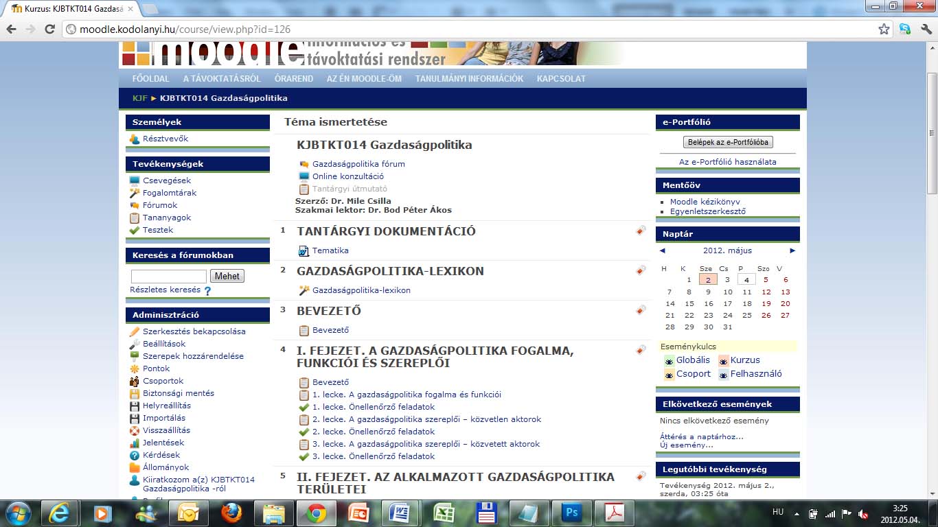Click the forum search text field

point(168,276)
